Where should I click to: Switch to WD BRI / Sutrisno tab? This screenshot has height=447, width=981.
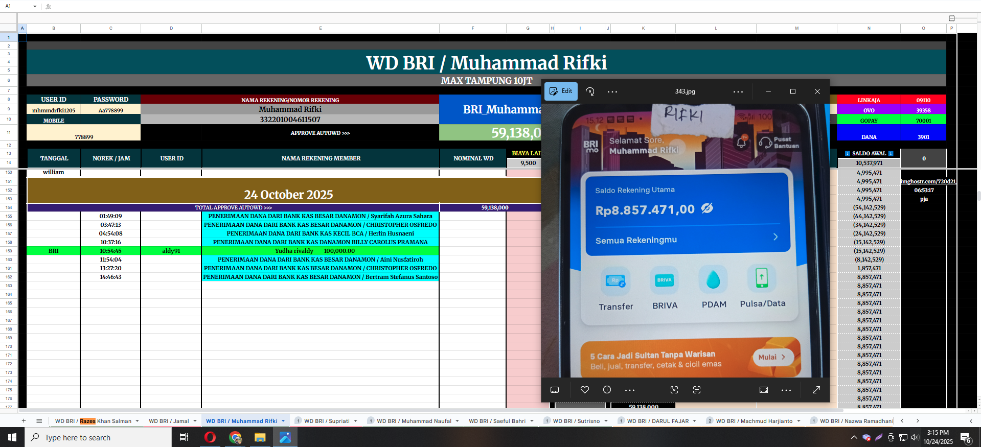point(576,421)
